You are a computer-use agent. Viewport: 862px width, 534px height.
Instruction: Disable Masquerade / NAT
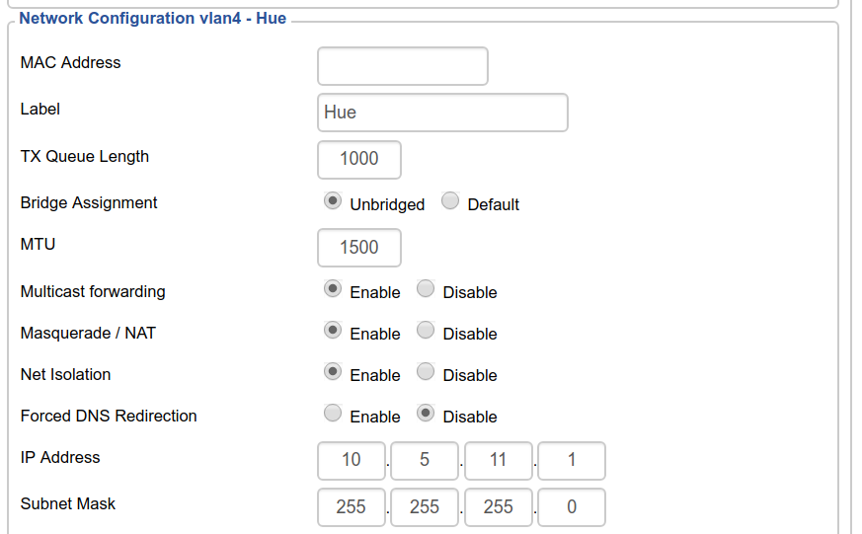coord(426,331)
